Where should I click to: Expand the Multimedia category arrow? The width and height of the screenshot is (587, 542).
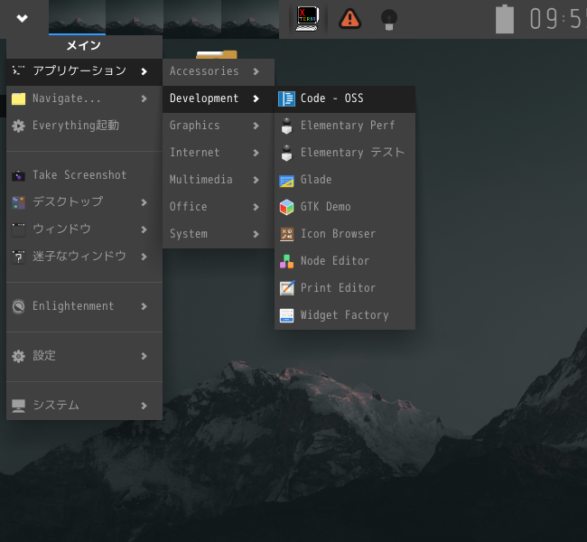click(x=256, y=180)
